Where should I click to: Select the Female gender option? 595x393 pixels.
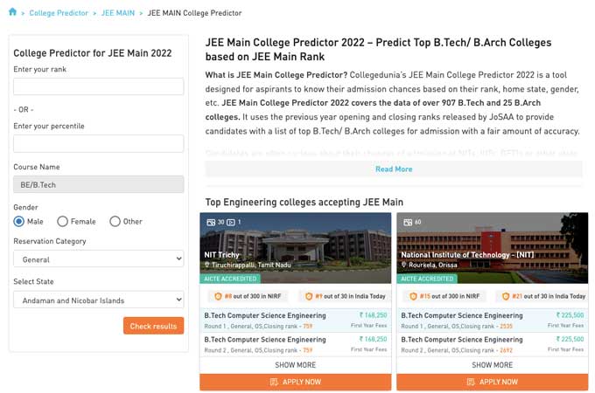point(62,221)
